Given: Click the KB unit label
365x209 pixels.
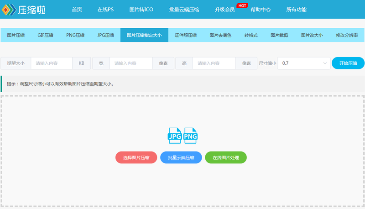Looking at the screenshot, I should click(x=82, y=63).
